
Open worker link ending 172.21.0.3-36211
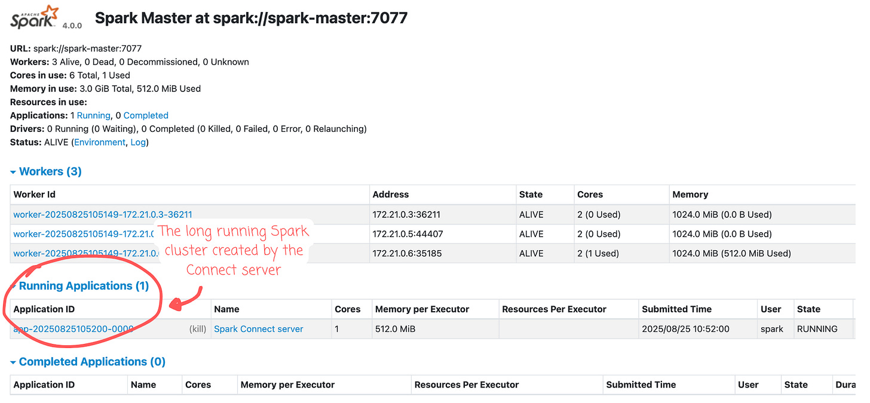tap(103, 214)
